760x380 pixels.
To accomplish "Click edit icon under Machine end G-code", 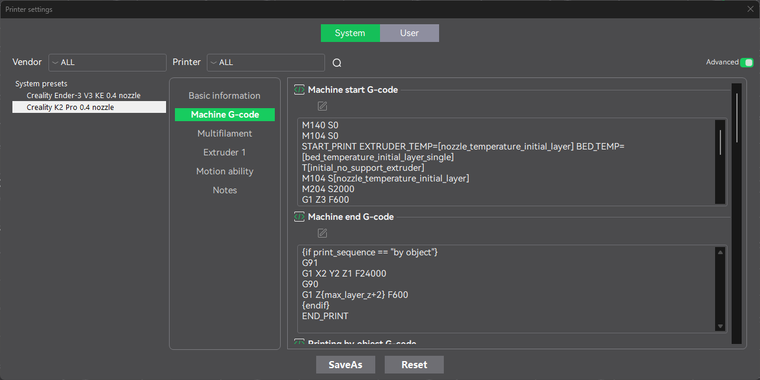I will coord(322,233).
